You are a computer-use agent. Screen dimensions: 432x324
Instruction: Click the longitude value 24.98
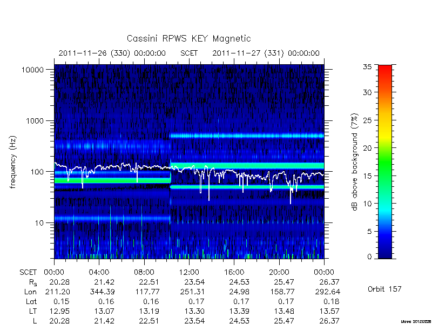[x=239, y=292]
